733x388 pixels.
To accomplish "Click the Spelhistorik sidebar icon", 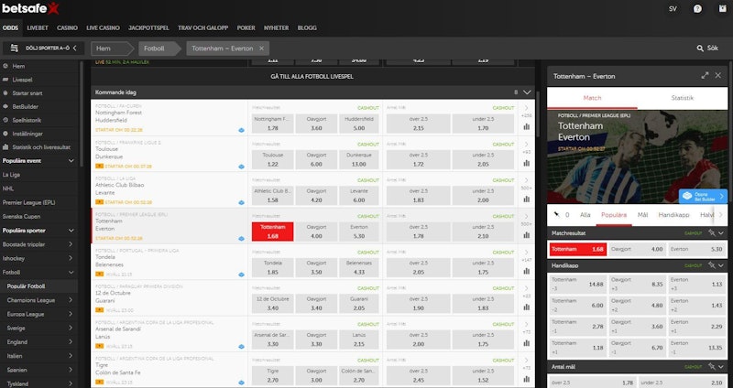I will point(6,120).
